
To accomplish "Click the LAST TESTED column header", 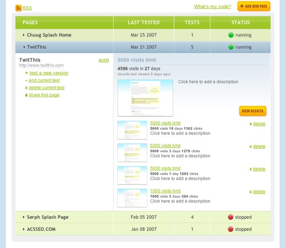I will point(144,23).
